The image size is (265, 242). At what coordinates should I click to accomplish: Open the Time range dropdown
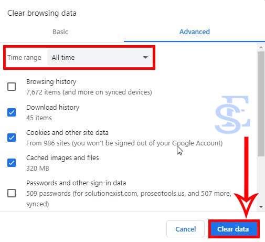click(100, 57)
